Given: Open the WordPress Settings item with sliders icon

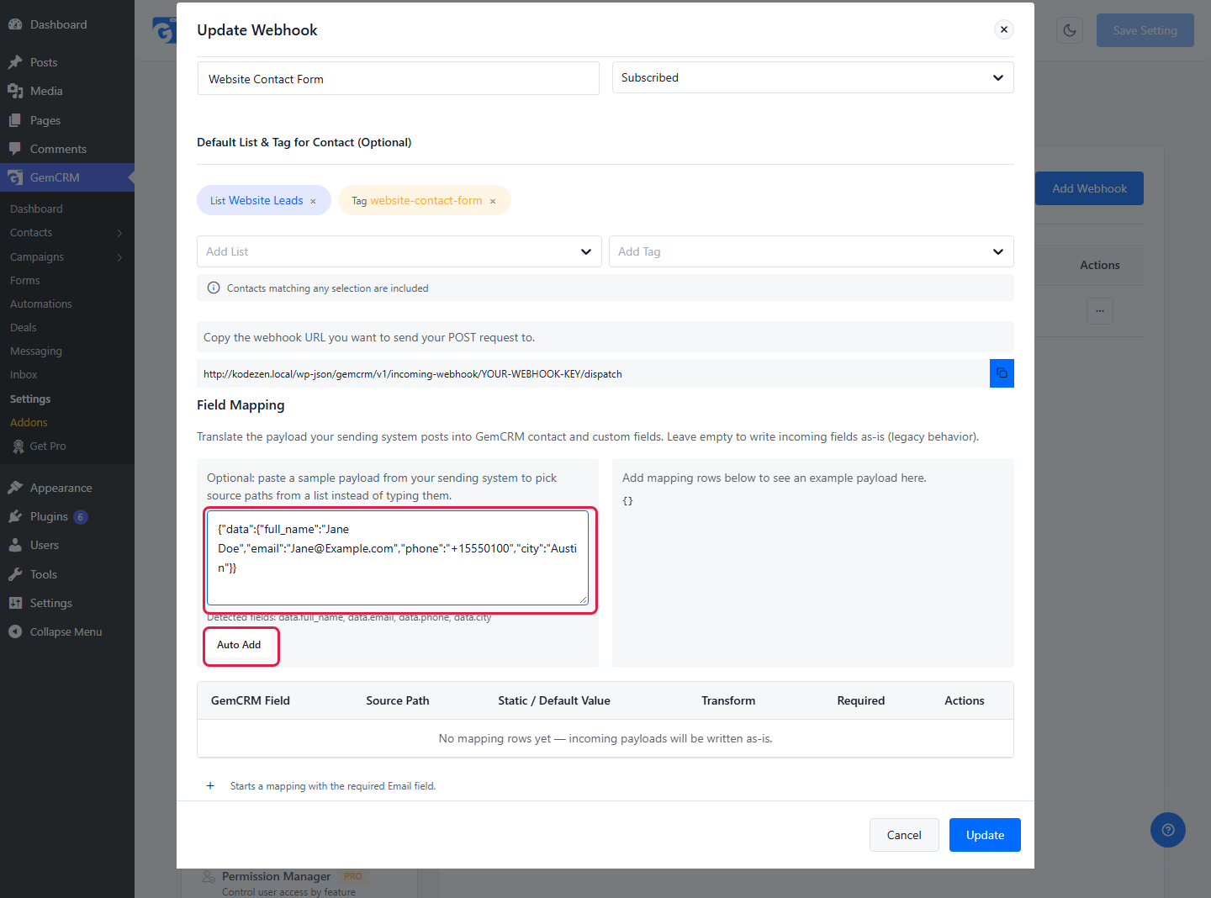Looking at the screenshot, I should [50, 603].
